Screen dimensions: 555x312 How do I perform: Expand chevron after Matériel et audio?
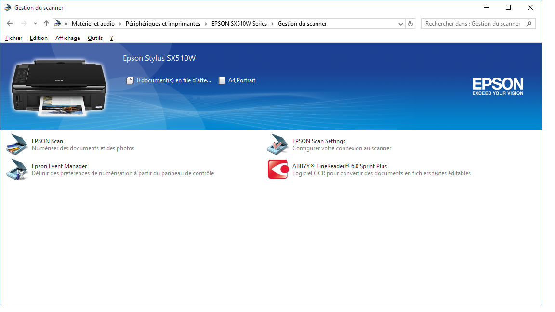[120, 24]
